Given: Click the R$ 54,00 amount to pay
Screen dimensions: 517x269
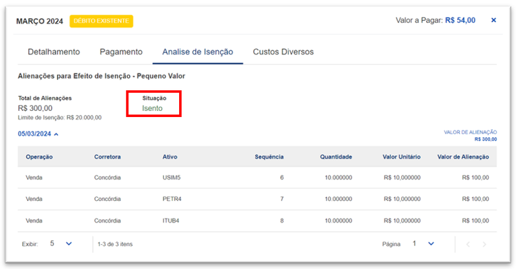Looking at the screenshot, I should (460, 20).
